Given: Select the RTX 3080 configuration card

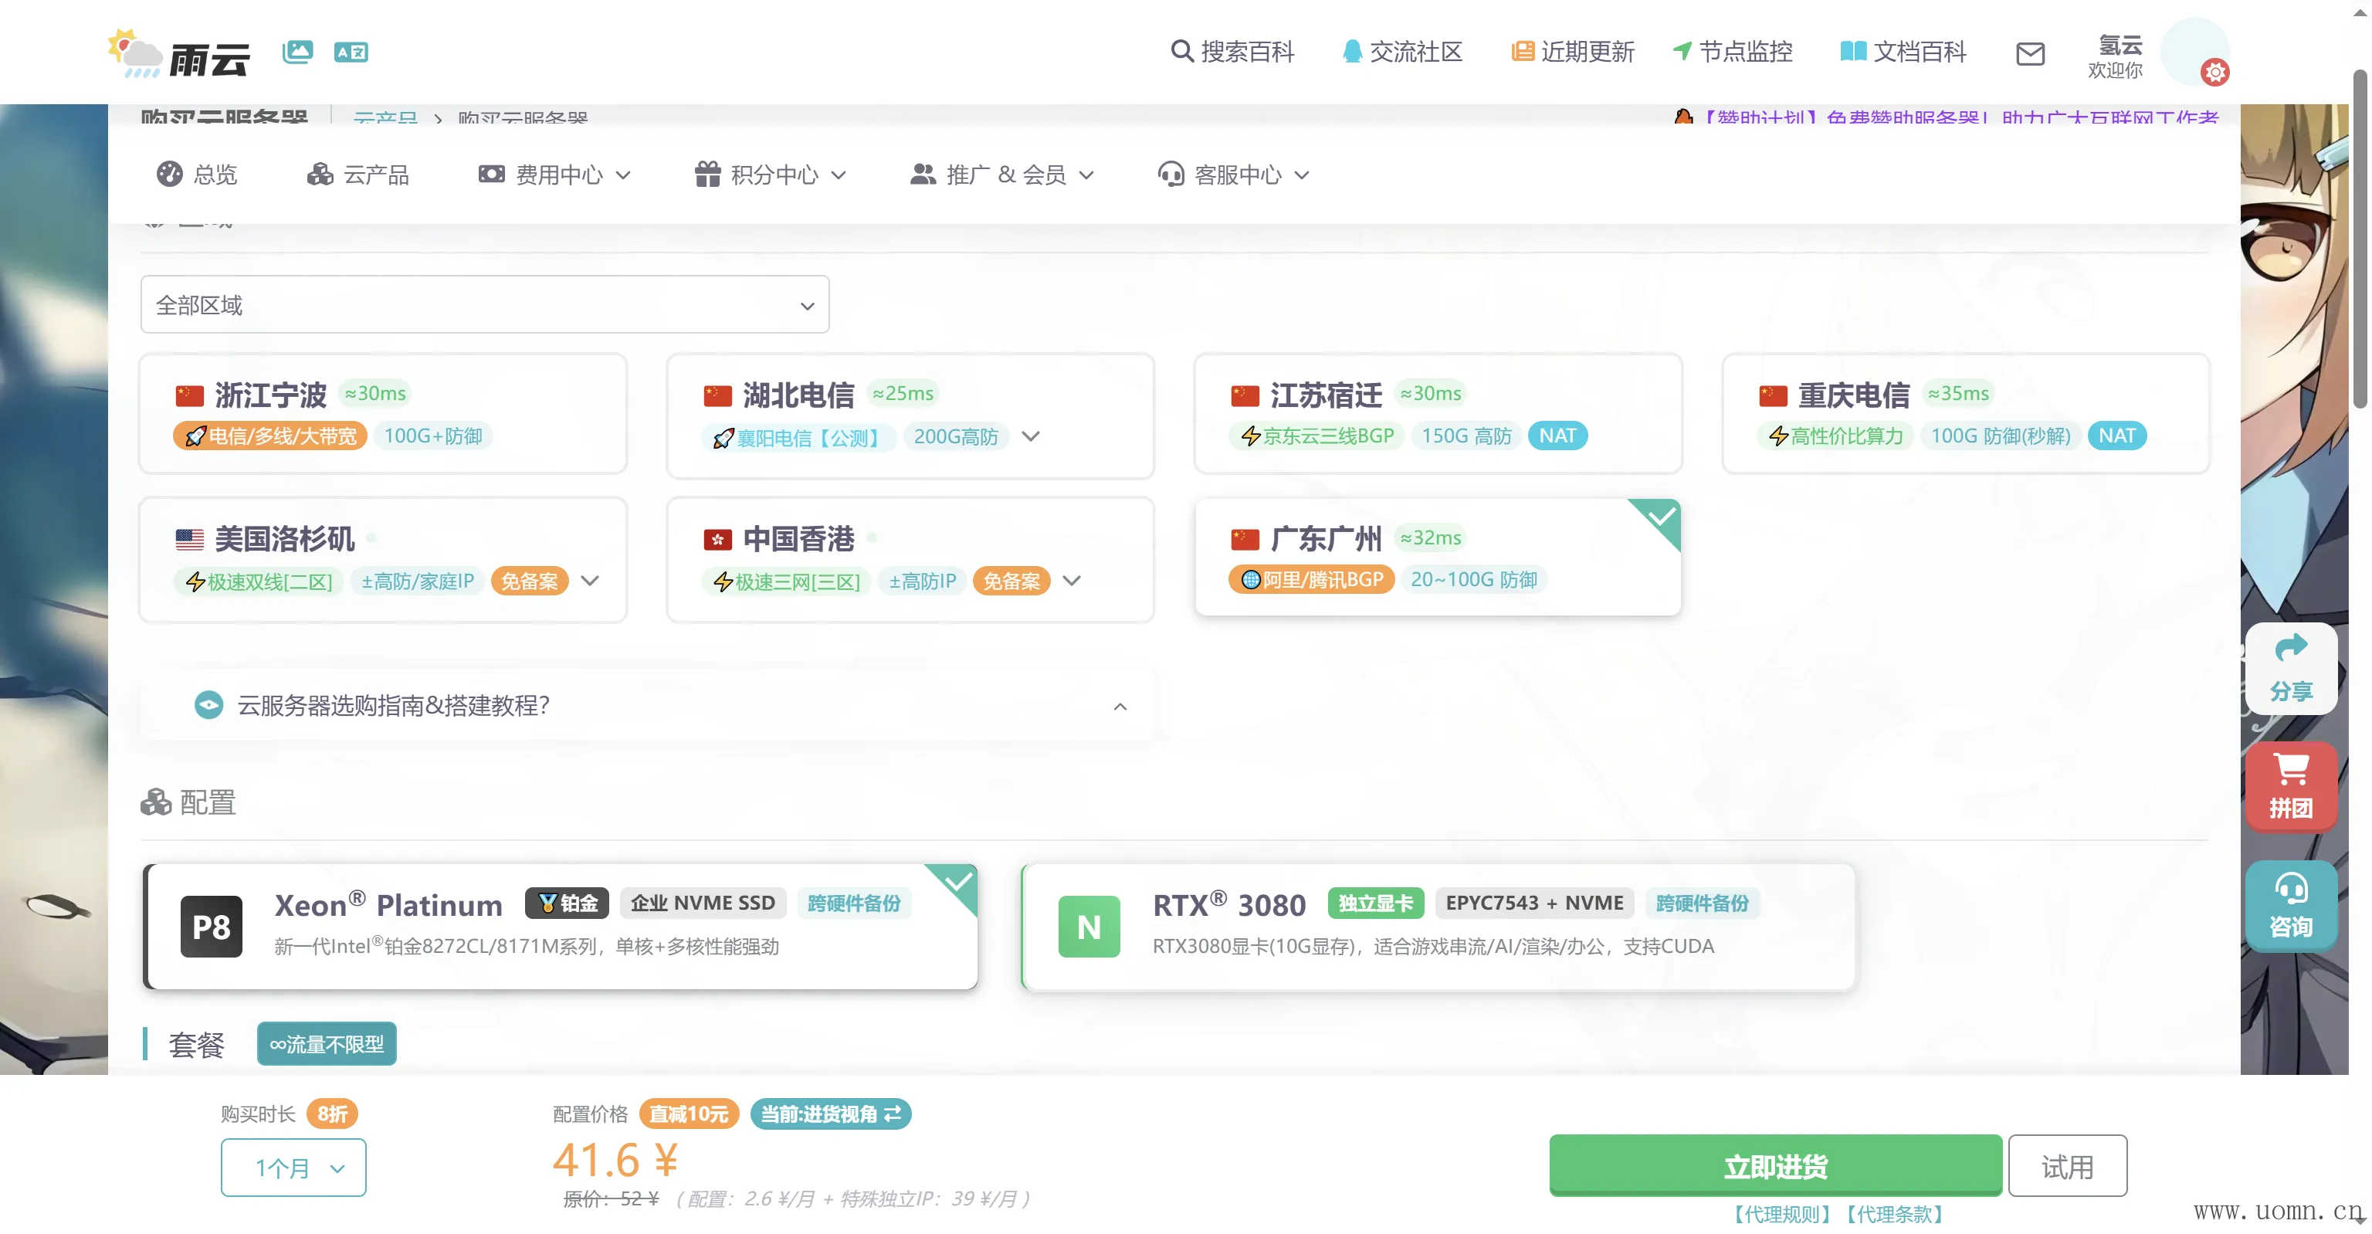Looking at the screenshot, I should click(x=1438, y=927).
